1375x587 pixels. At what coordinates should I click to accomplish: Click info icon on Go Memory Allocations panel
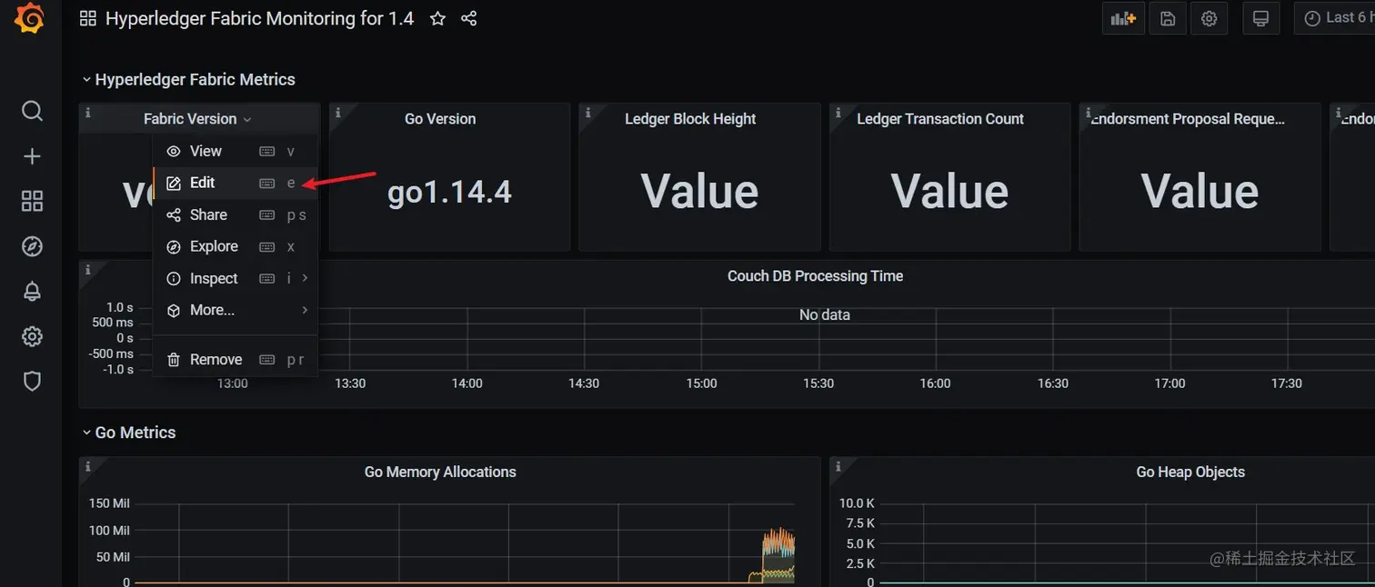coord(88,466)
